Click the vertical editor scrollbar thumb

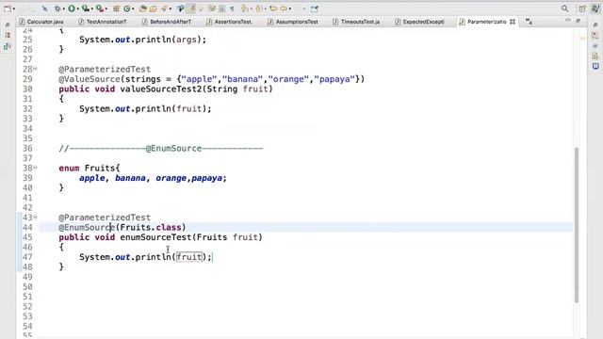(576, 225)
